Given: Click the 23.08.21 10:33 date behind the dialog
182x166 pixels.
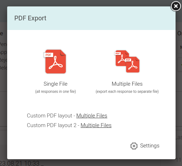Looking at the screenshot, I should [x=20, y=163].
